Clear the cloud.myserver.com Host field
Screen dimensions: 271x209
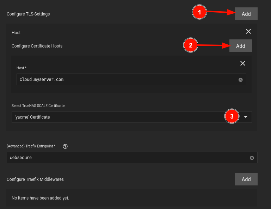click(241, 80)
